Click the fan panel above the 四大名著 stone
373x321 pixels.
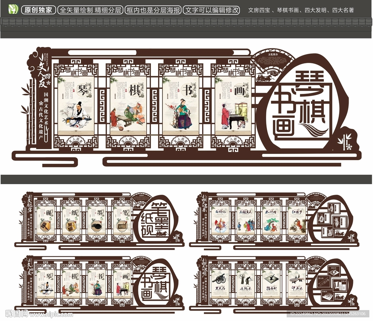pos(317,198)
